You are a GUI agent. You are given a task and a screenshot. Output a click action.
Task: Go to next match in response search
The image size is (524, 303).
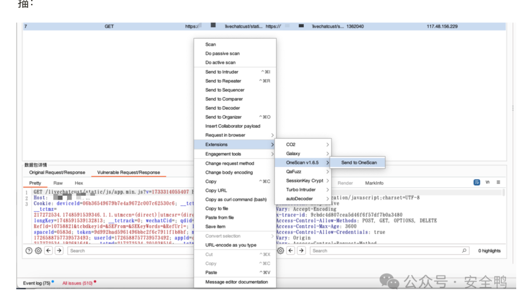pos(301,251)
